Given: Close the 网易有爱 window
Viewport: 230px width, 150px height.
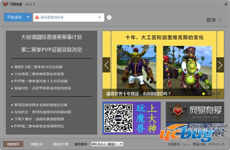Looking at the screenshot, I should point(226,4).
